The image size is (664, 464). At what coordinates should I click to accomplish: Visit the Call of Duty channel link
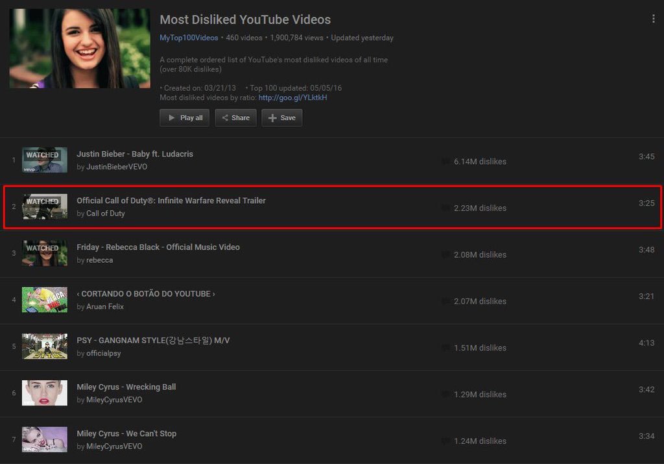(x=106, y=214)
